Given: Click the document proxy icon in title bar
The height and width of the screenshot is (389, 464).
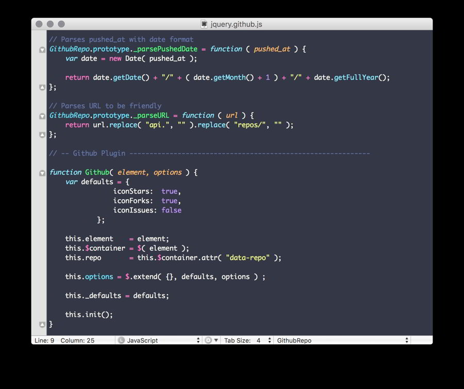Looking at the screenshot, I should (x=205, y=24).
